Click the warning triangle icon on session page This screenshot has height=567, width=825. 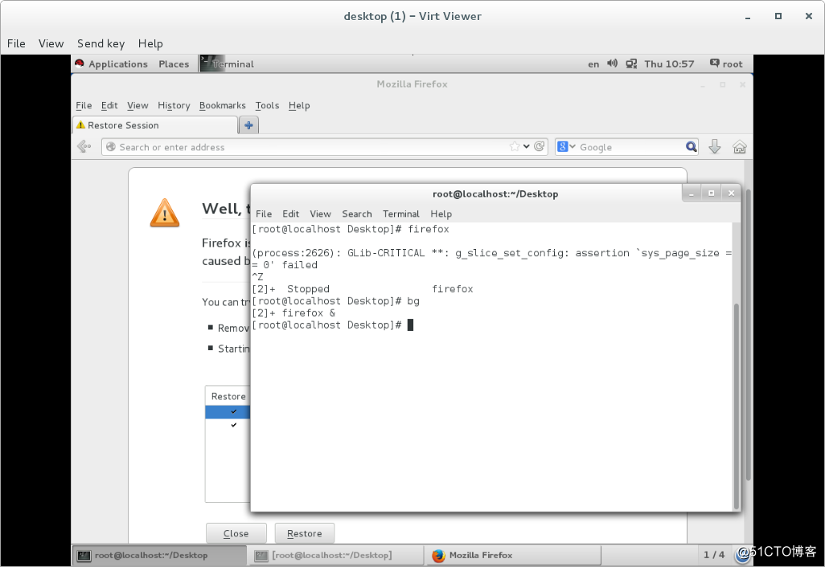click(165, 213)
